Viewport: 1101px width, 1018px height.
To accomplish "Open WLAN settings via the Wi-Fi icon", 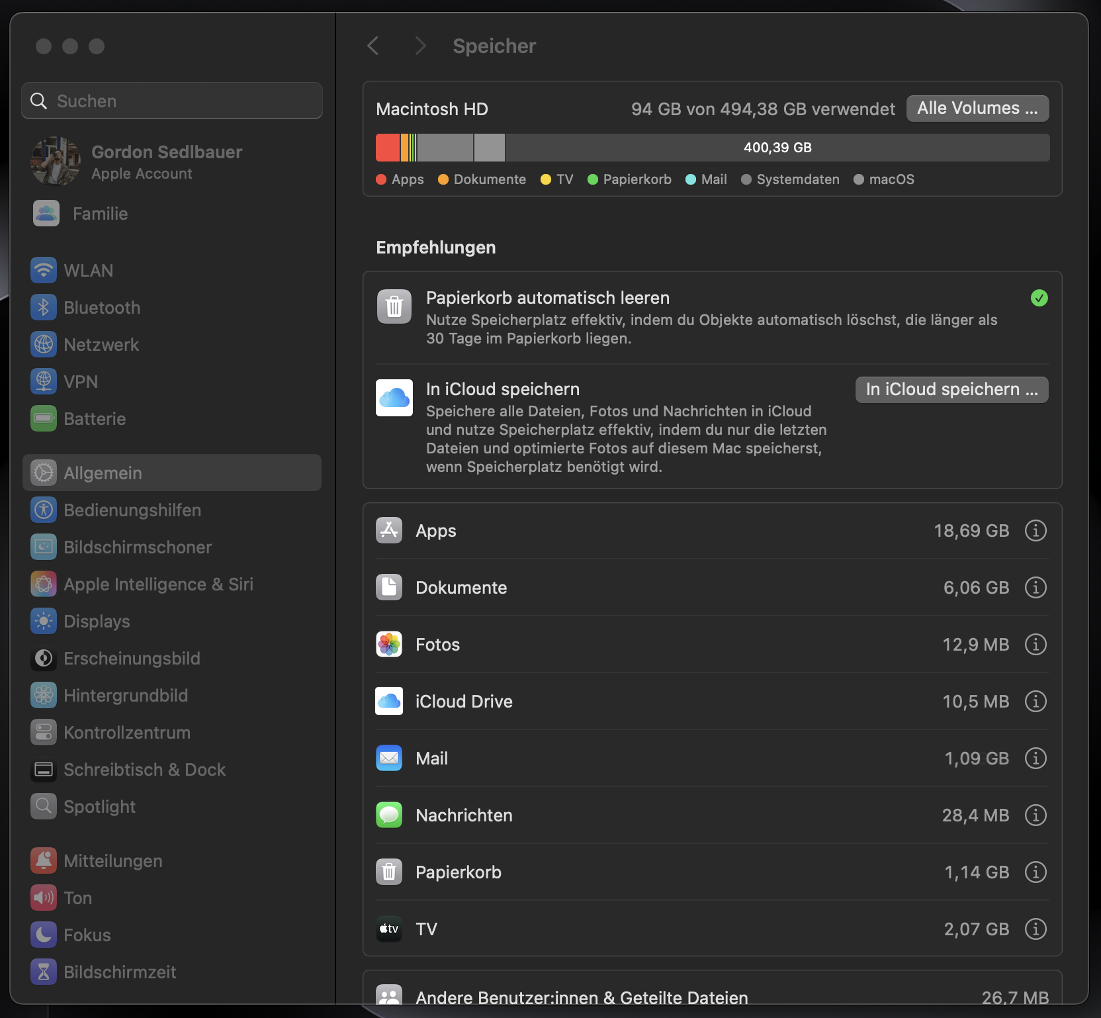I will tap(44, 270).
